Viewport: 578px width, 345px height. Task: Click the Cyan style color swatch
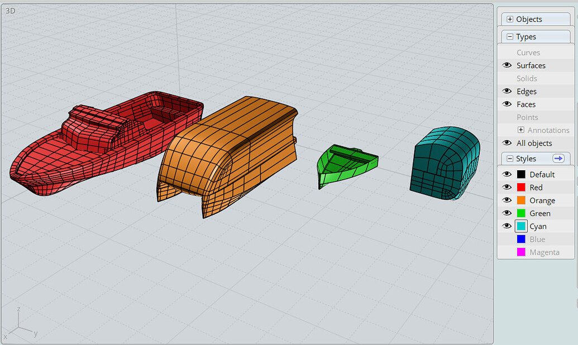coord(521,226)
